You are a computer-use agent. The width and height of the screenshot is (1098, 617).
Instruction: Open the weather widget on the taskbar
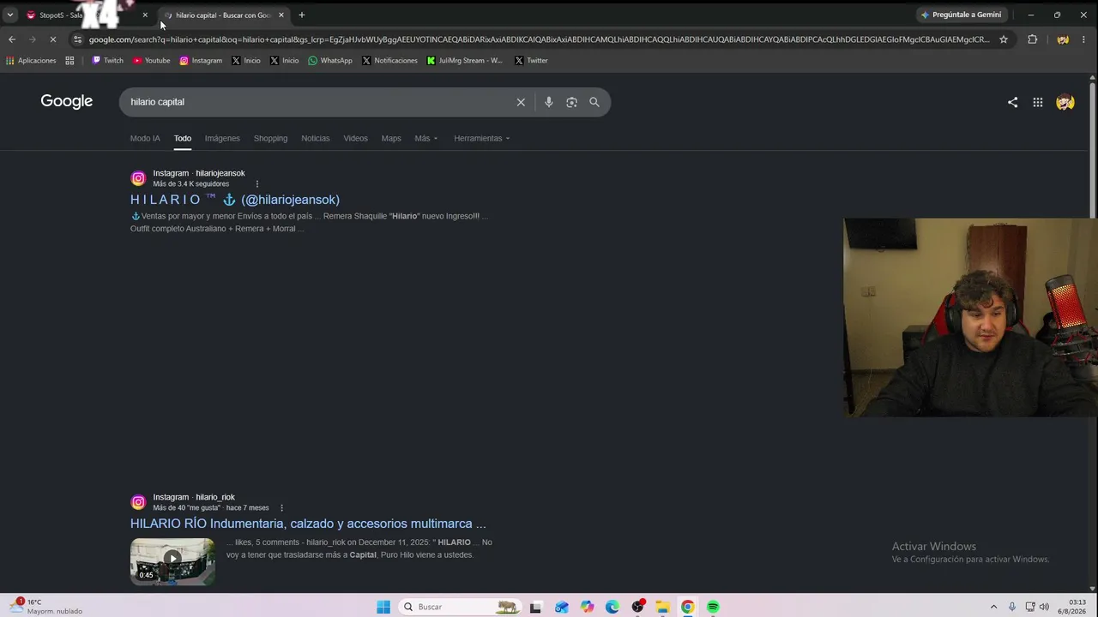[47, 607]
